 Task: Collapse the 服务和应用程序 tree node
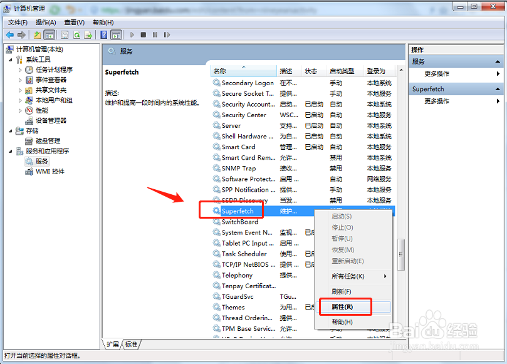11,152
